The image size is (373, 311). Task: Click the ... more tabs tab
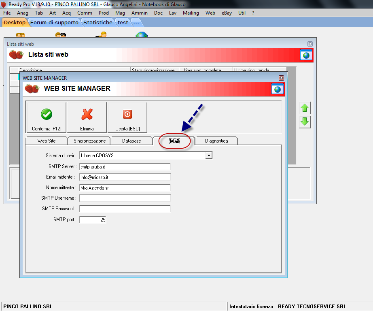(x=136, y=22)
